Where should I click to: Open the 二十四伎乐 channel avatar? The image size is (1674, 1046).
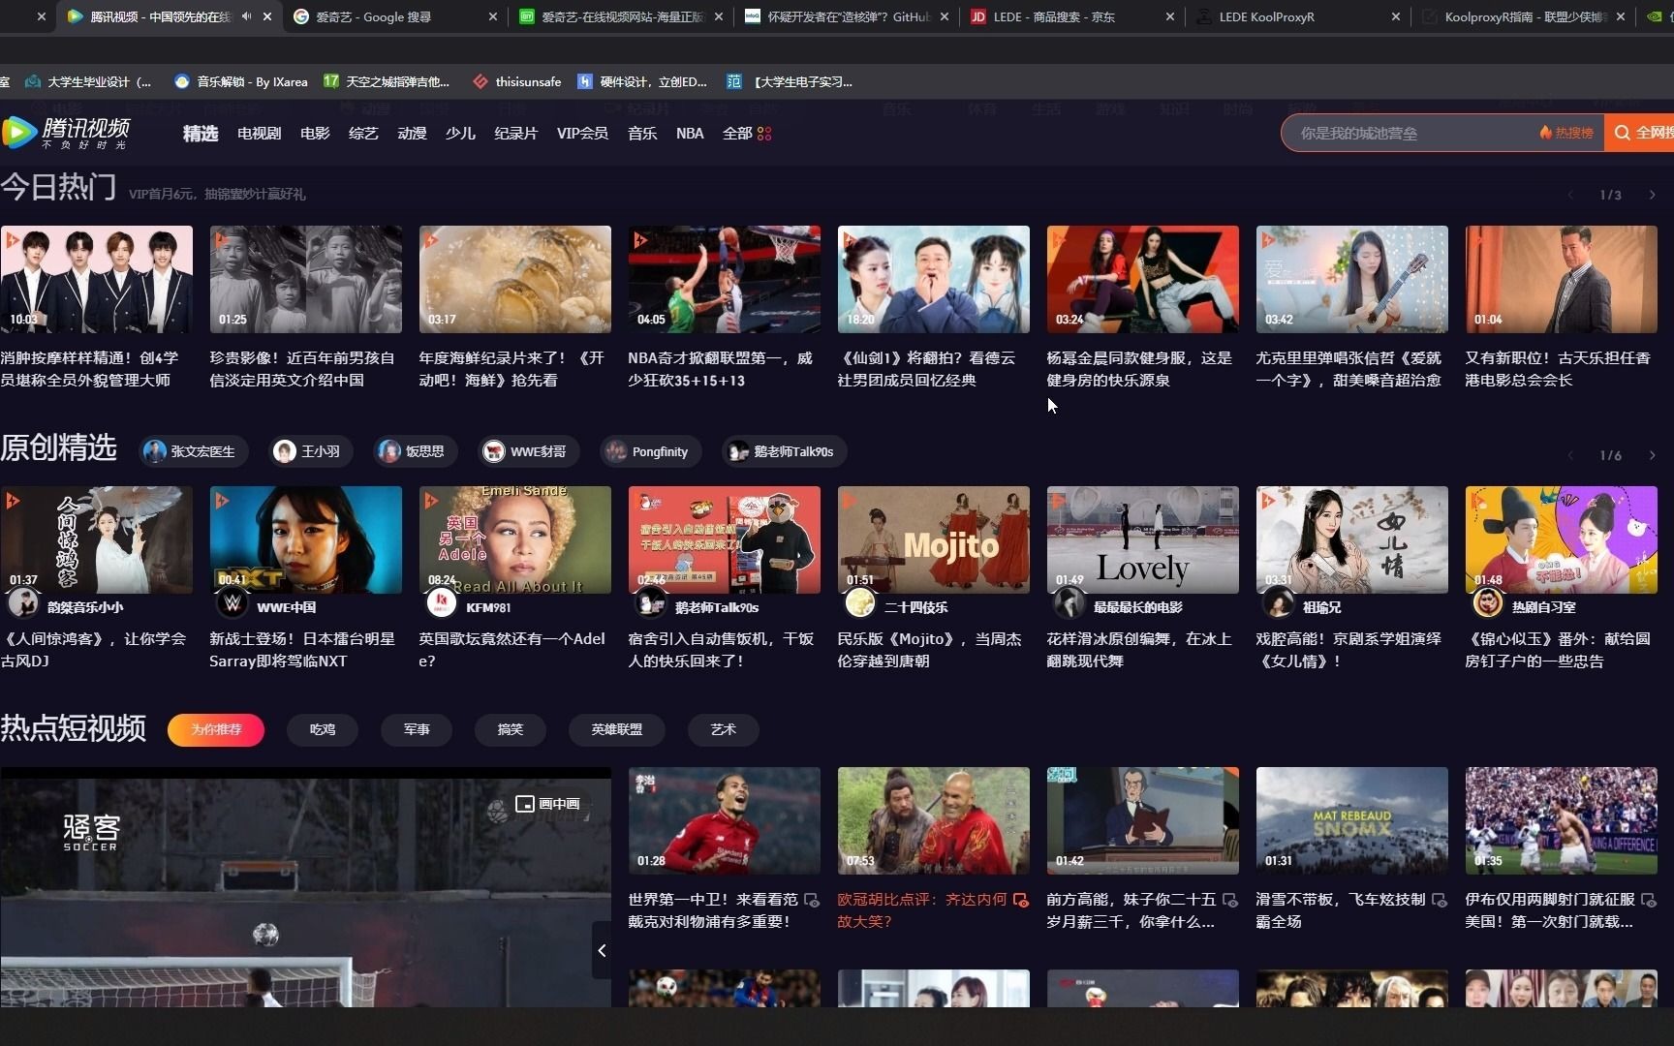pos(860,602)
